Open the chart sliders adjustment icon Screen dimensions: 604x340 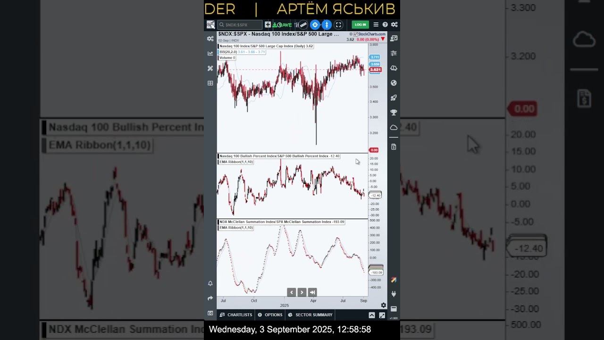pyautogui.click(x=297, y=25)
